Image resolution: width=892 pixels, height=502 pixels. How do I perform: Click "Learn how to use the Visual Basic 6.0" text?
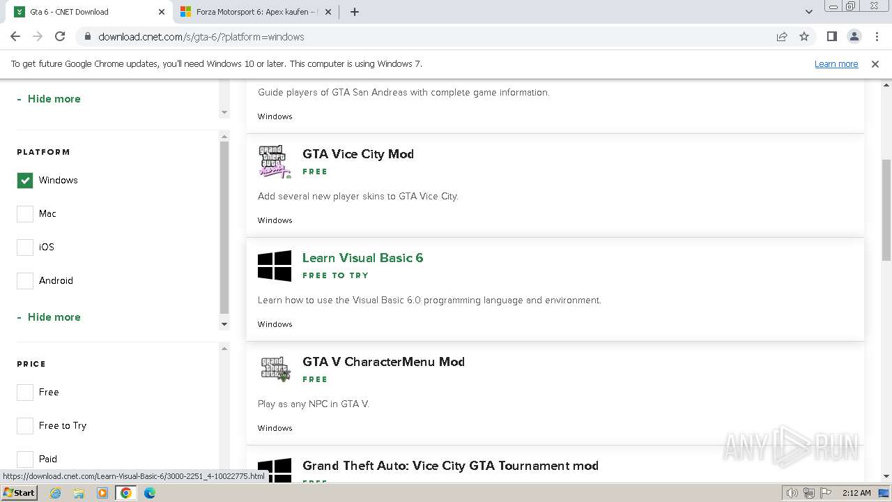click(429, 301)
